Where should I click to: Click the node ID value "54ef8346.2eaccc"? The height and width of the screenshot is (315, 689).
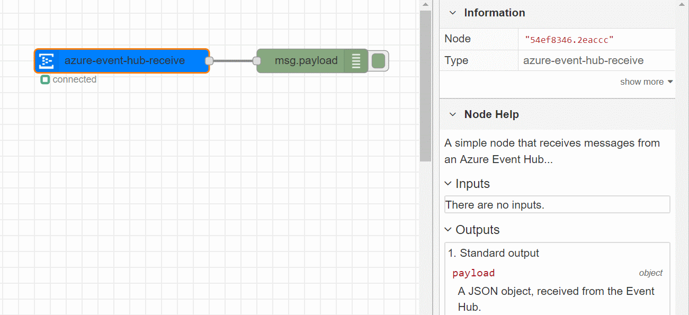pos(569,39)
